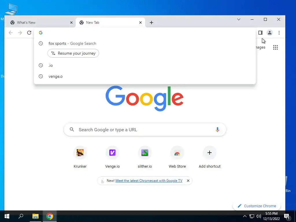The height and width of the screenshot is (222, 296).
Task: Open a new tab with plus button
Action: (x=151, y=23)
